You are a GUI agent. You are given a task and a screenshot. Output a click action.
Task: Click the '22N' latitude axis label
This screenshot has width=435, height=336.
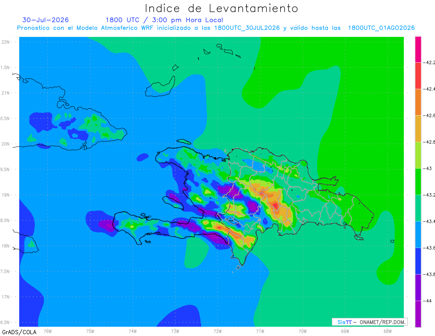6,42
